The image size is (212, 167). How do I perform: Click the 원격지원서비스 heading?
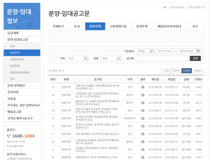pyautogui.click(x=17, y=154)
